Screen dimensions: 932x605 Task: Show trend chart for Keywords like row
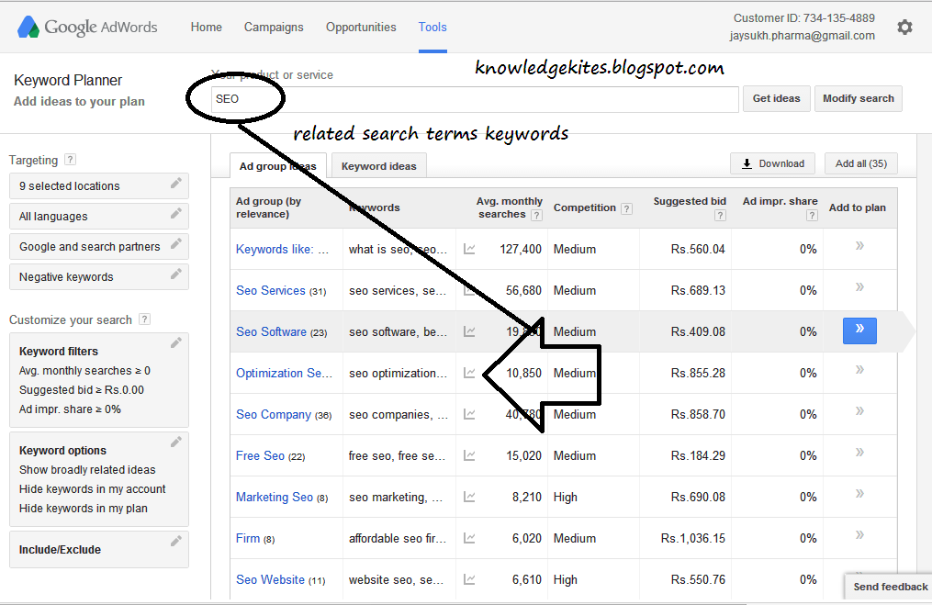tap(469, 249)
